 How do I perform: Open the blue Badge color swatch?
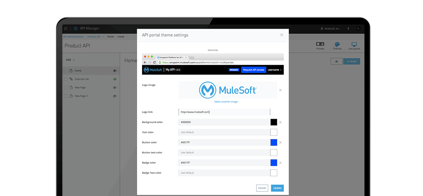point(274,162)
